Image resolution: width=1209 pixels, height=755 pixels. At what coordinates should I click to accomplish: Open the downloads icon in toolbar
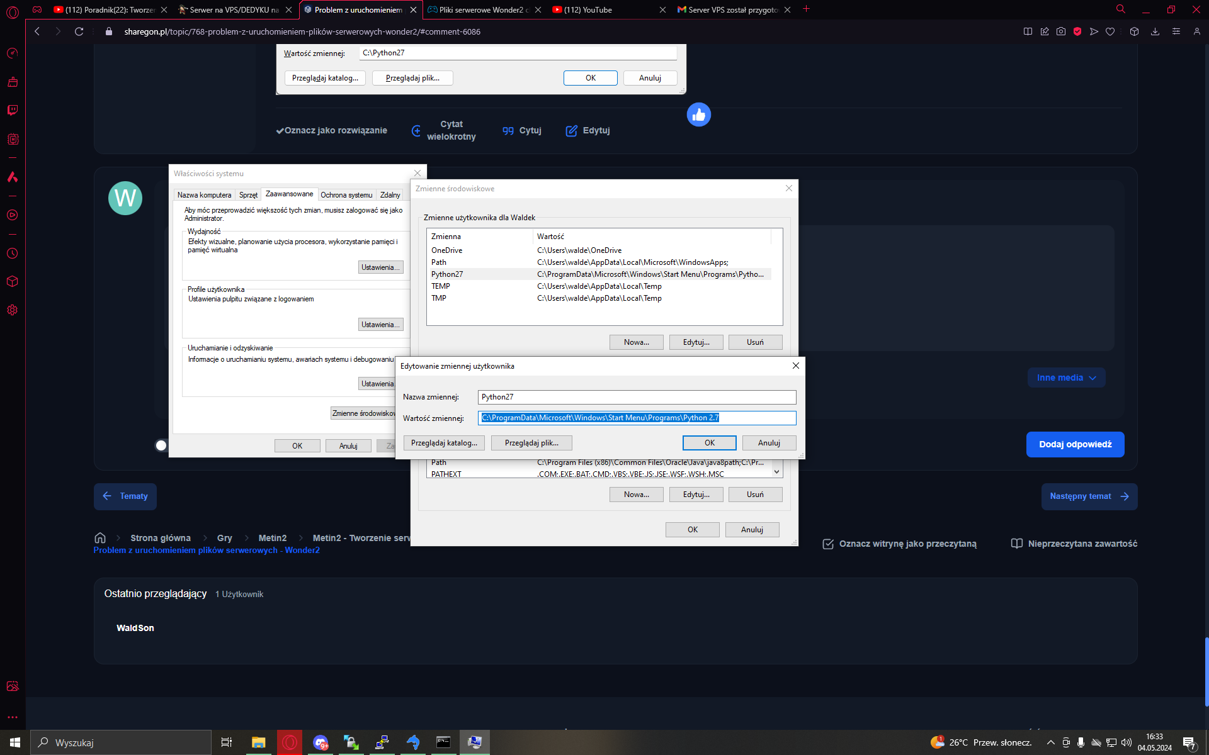tap(1155, 31)
